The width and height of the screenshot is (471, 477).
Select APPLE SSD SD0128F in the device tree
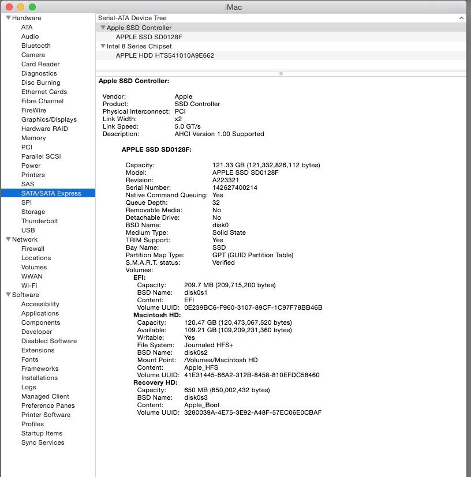pyautogui.click(x=150, y=36)
